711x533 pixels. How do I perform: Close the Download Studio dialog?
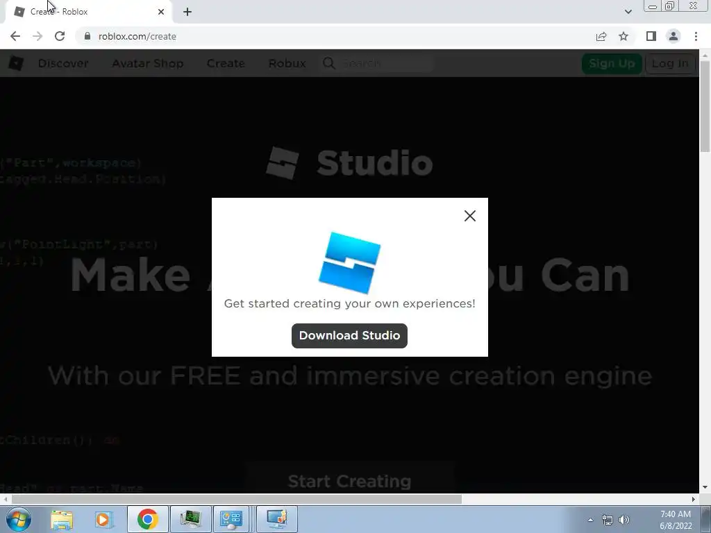tap(470, 216)
